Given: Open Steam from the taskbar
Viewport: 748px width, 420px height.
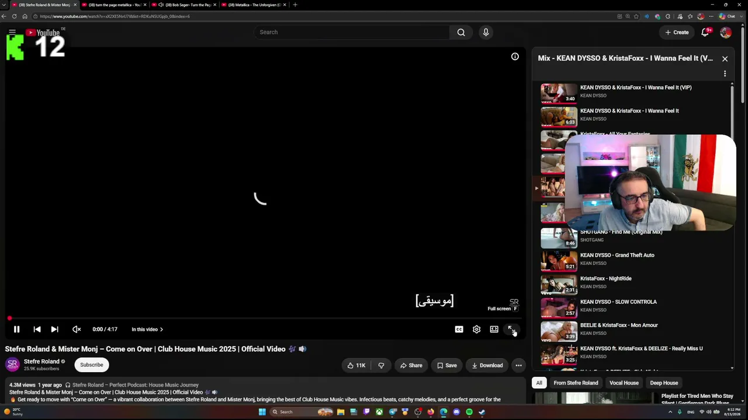Looking at the screenshot, I should pos(482,412).
